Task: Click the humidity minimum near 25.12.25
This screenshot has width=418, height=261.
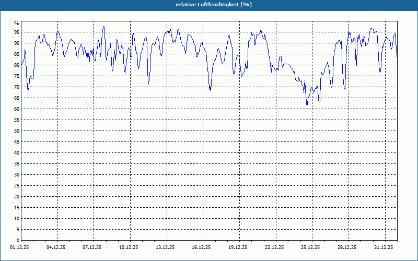Action: tap(307, 106)
